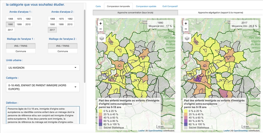Image resolution: width=263 pixels, height=133 pixels.
Task: Zoom out on the 2017 right map
Action: tap(186, 29)
